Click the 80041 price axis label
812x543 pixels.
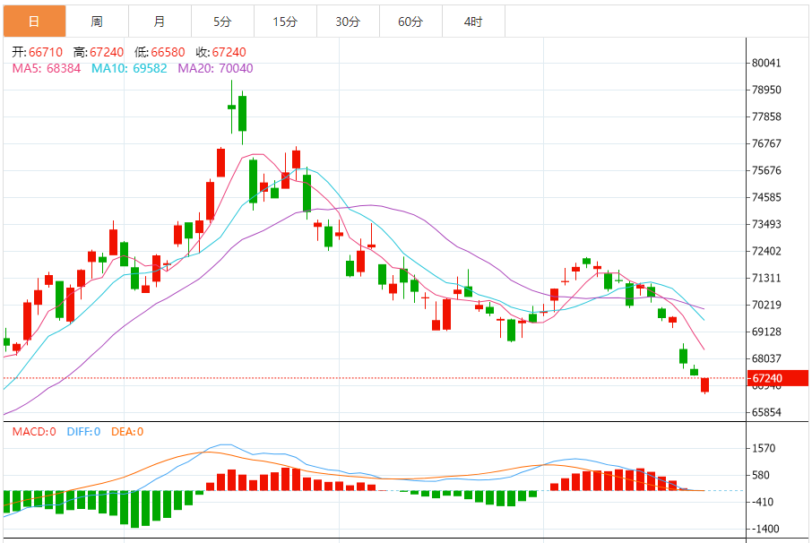click(x=766, y=63)
